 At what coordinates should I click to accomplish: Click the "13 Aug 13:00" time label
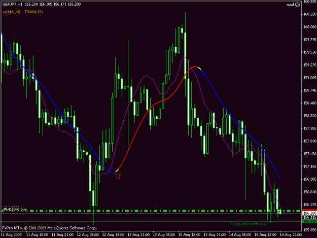(189, 235)
